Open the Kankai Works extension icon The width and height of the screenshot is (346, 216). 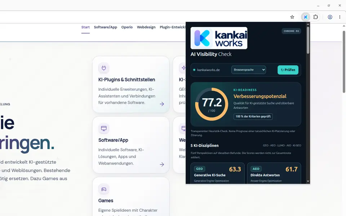(x=306, y=17)
